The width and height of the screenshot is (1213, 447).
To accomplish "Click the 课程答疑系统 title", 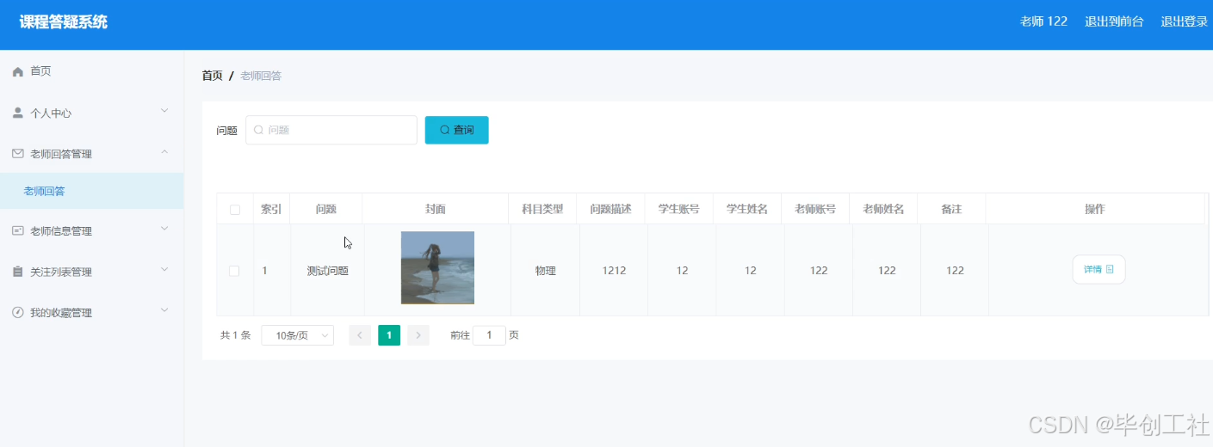I will click(64, 22).
